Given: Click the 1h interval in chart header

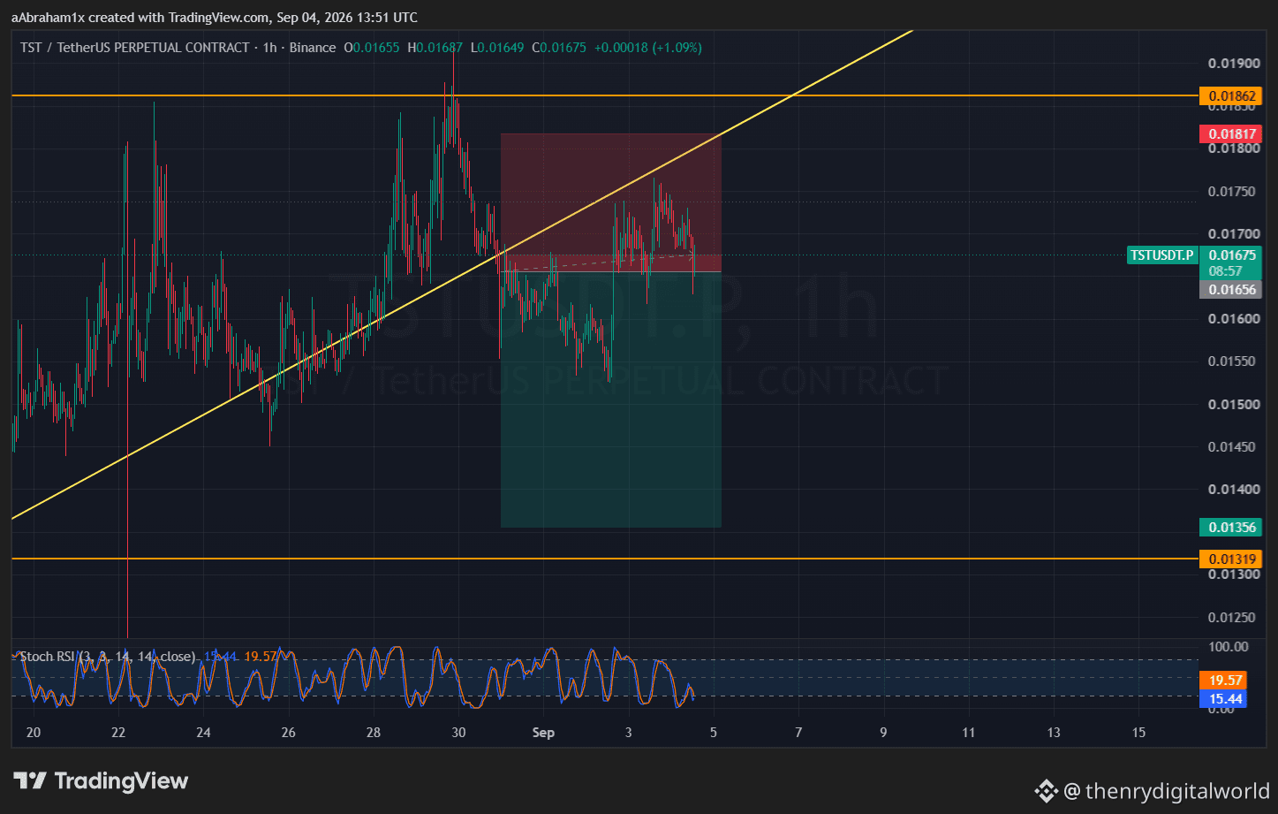Looking at the screenshot, I should [x=269, y=48].
